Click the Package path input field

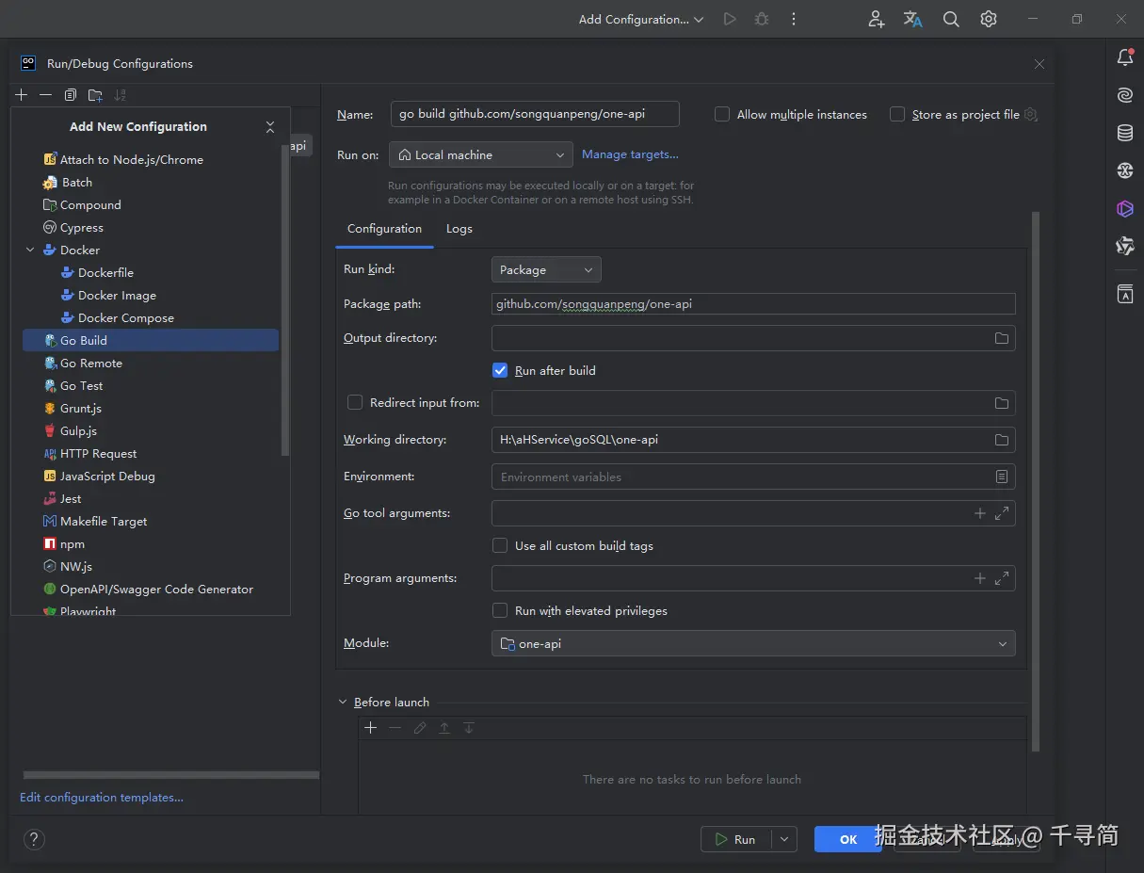[753, 303]
